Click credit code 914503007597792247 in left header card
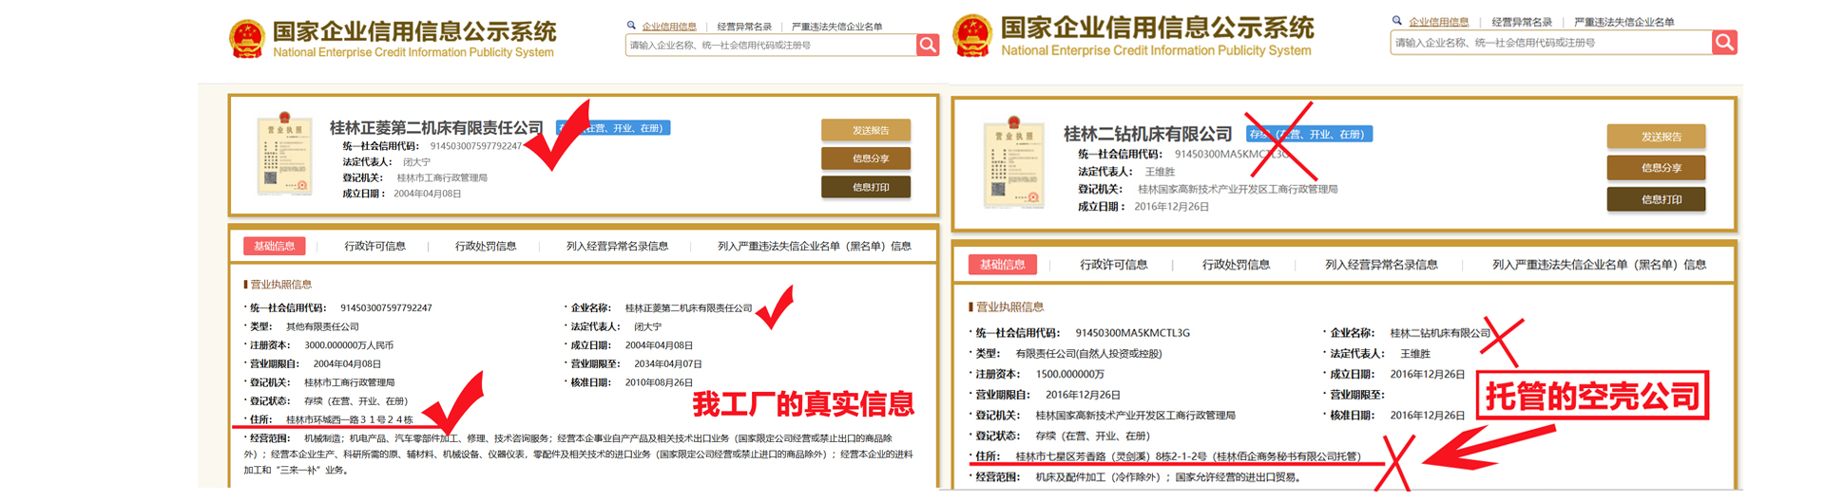 coord(476,146)
